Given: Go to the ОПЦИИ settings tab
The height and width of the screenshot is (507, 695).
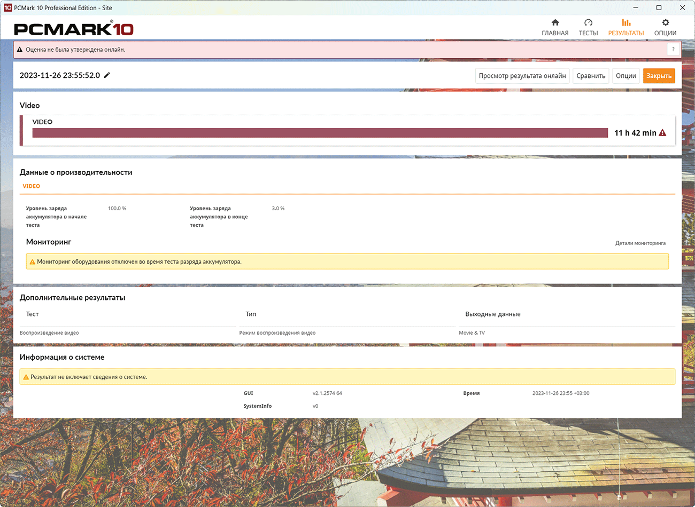Looking at the screenshot, I should (665, 28).
